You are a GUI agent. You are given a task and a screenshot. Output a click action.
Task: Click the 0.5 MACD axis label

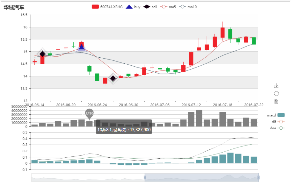point(25,133)
